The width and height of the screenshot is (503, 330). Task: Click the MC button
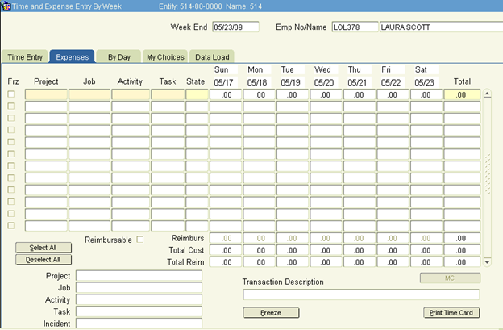[450, 278]
